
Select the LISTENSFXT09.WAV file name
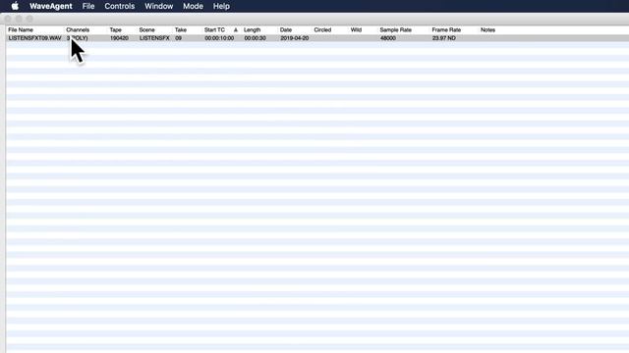35,38
